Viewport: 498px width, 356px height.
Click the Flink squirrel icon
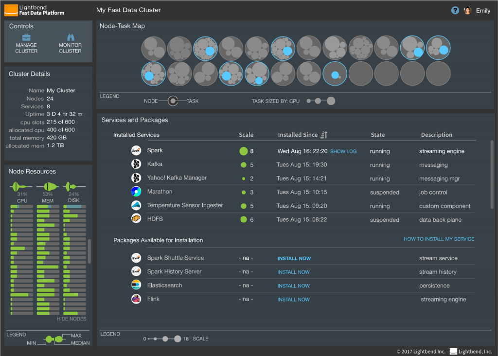(x=136, y=299)
